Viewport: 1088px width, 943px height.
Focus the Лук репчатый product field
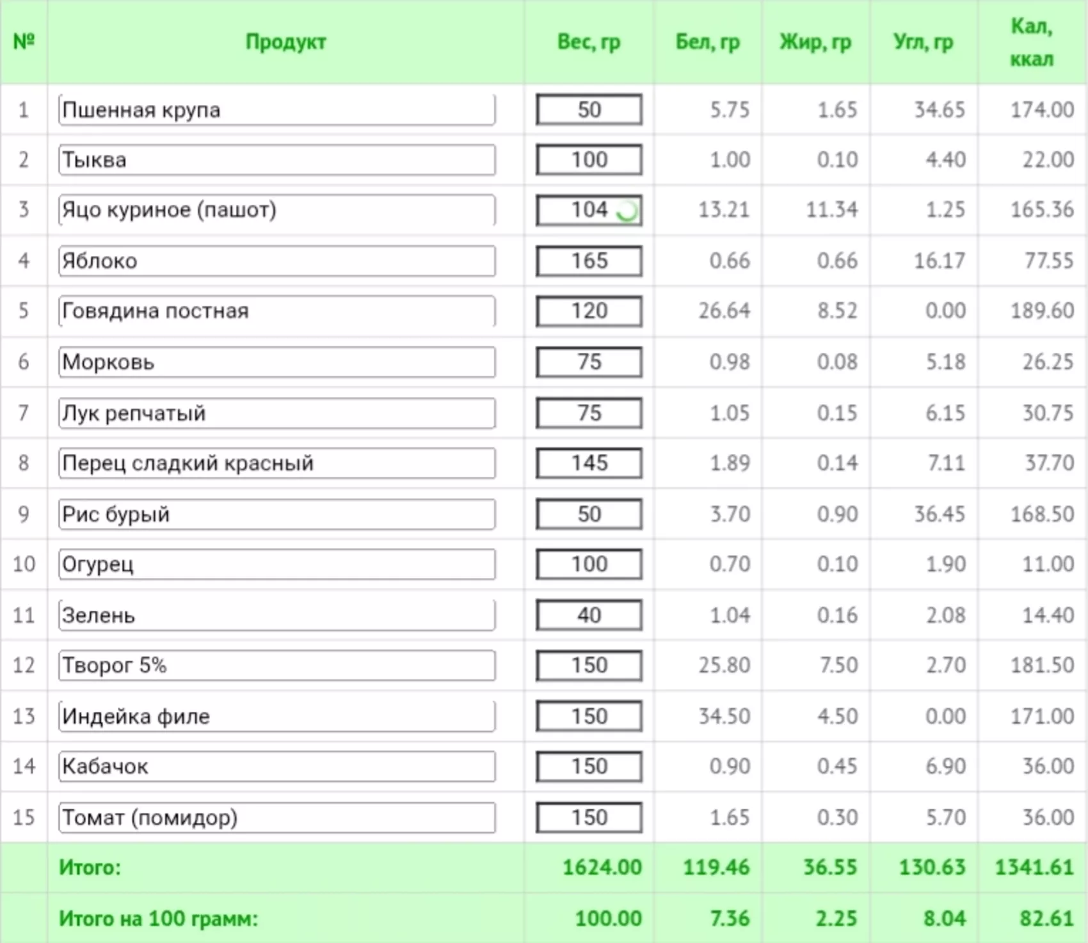tap(277, 414)
